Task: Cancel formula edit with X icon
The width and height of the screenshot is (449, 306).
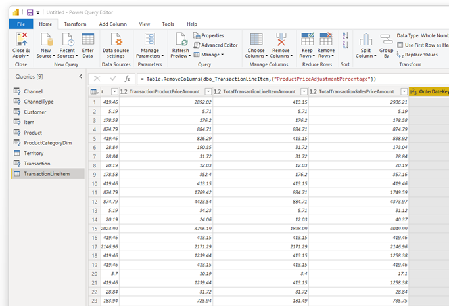Action: 97,79
